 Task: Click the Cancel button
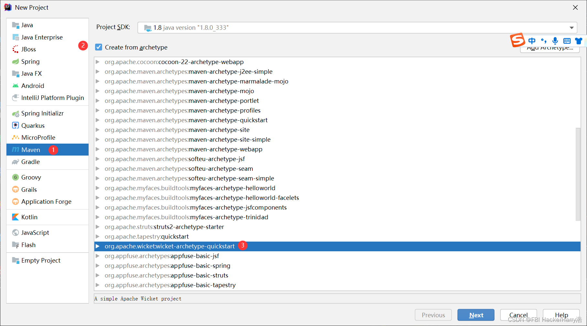pyautogui.click(x=518, y=315)
